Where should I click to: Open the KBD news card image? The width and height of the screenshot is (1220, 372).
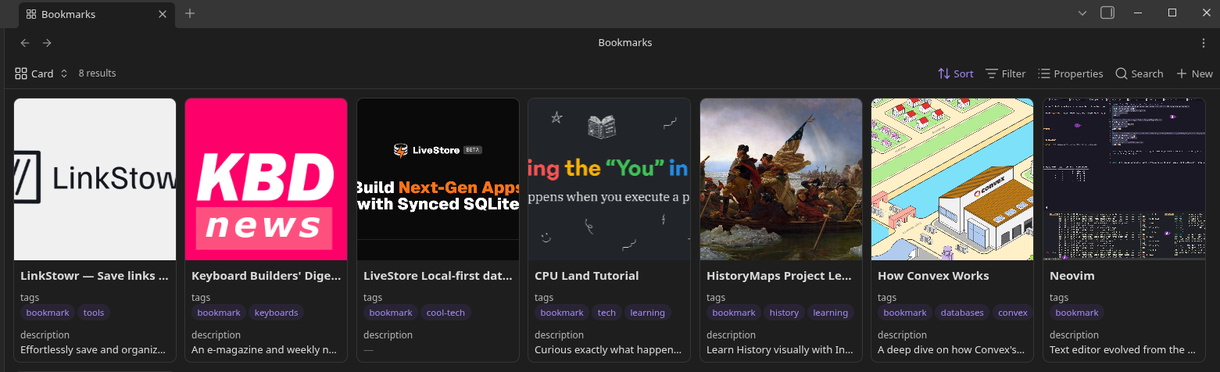(266, 179)
